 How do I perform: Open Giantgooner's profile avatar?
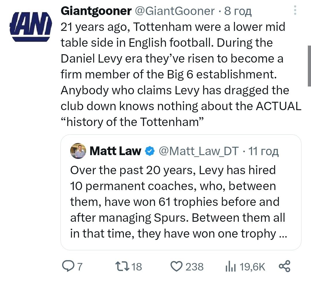[31, 26]
